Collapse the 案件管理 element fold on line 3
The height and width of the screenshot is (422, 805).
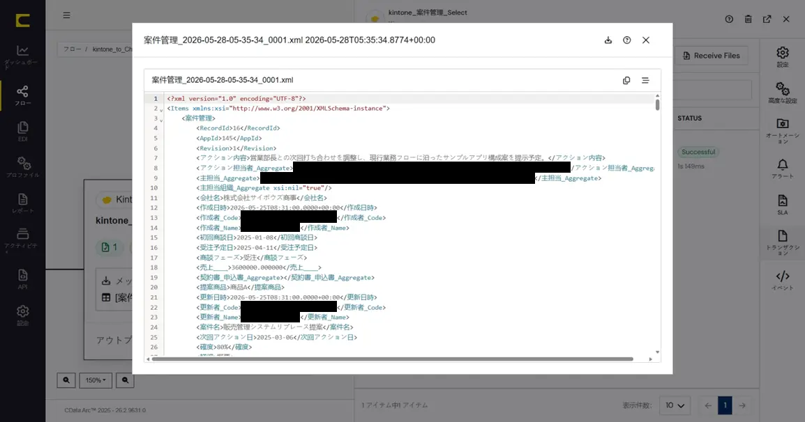pos(161,120)
